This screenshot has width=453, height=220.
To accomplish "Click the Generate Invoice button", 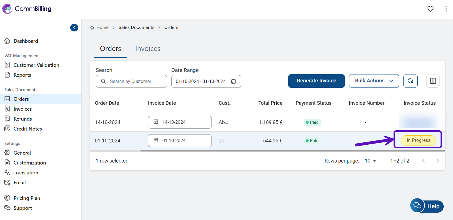I will [316, 81].
